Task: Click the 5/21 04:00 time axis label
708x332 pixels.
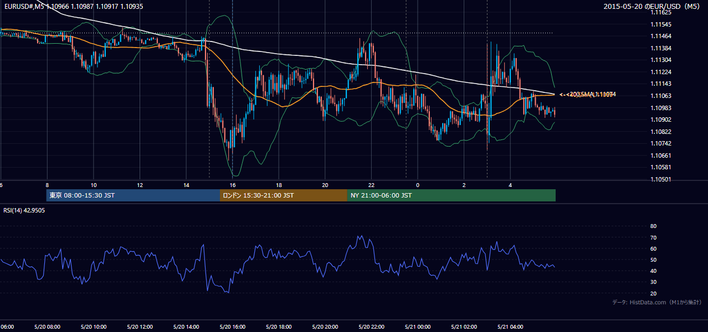Action: (510, 326)
